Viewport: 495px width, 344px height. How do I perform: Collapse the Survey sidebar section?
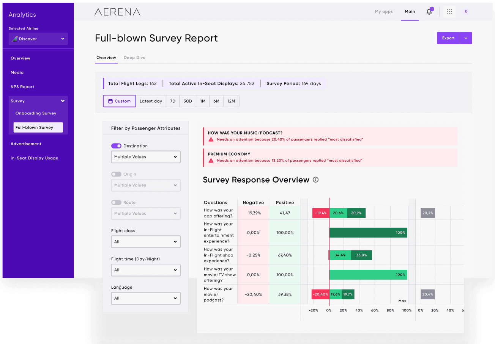(63, 101)
